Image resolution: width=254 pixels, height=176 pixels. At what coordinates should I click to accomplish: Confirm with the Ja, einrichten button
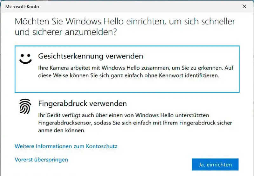pos(215,165)
